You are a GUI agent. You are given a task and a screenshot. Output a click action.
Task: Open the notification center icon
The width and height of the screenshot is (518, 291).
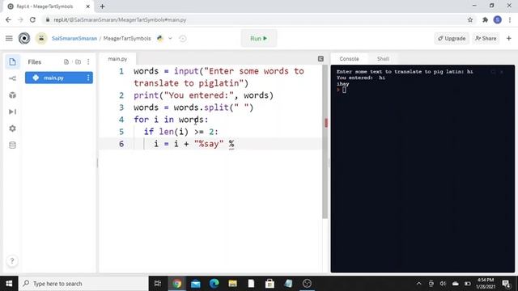(x=506, y=284)
